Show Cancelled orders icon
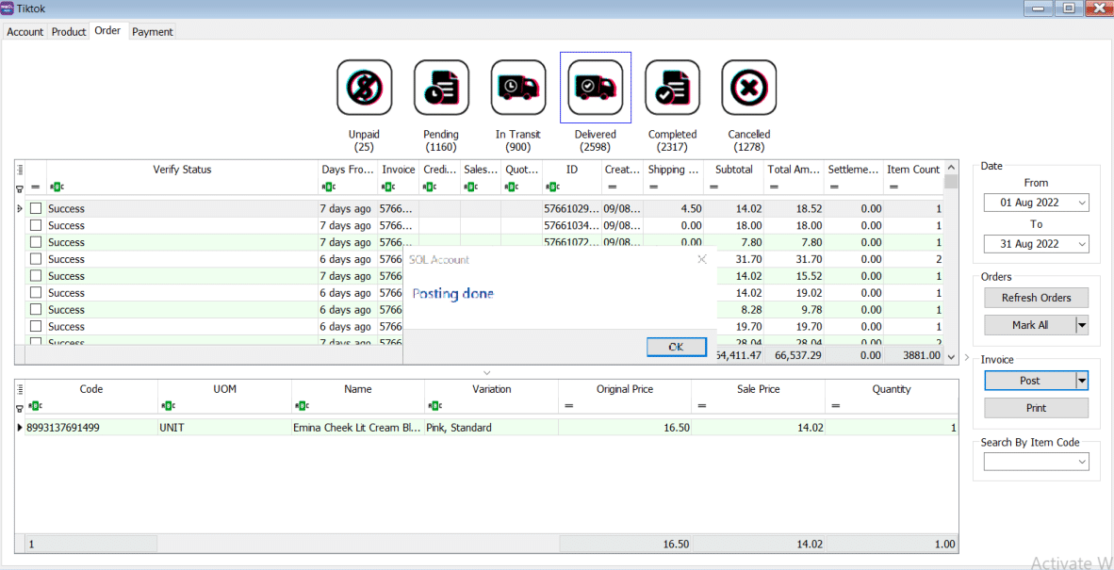The image size is (1114, 570). (x=749, y=88)
